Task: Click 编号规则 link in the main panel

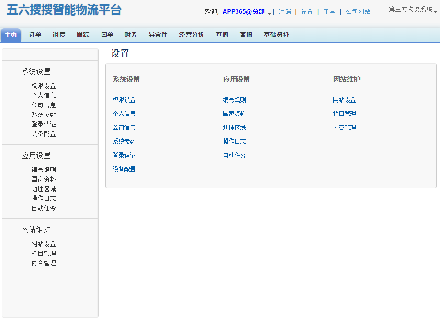Action: 235,100
